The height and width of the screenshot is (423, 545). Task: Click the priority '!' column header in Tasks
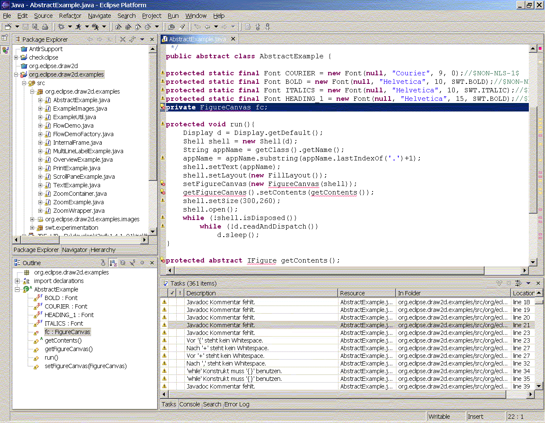(x=180, y=293)
